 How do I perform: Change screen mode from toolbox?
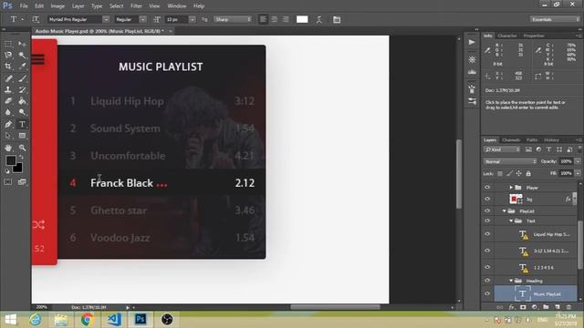[22, 182]
